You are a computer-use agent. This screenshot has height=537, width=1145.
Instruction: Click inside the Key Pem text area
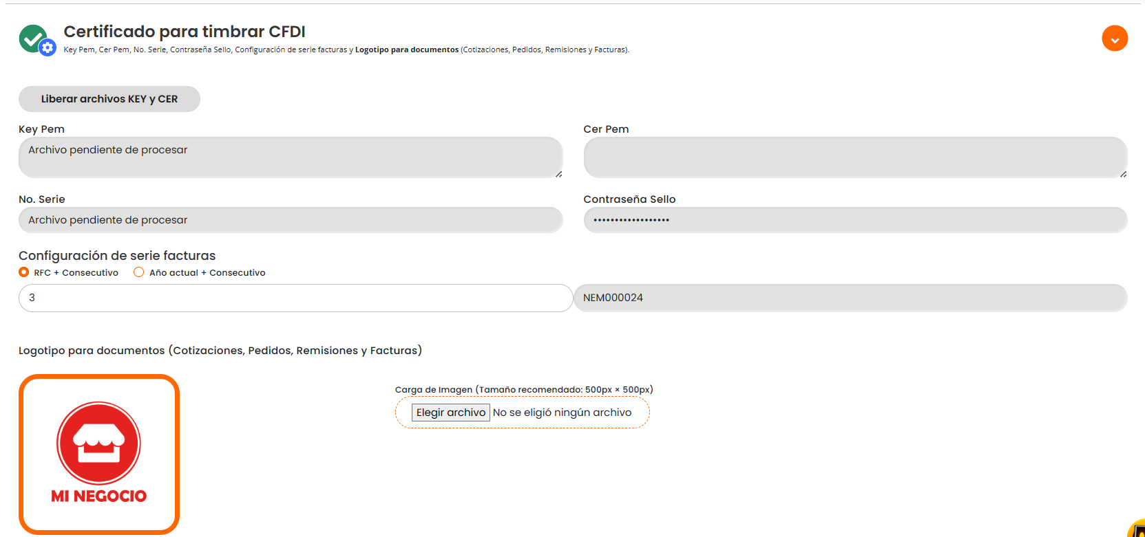[x=290, y=157]
